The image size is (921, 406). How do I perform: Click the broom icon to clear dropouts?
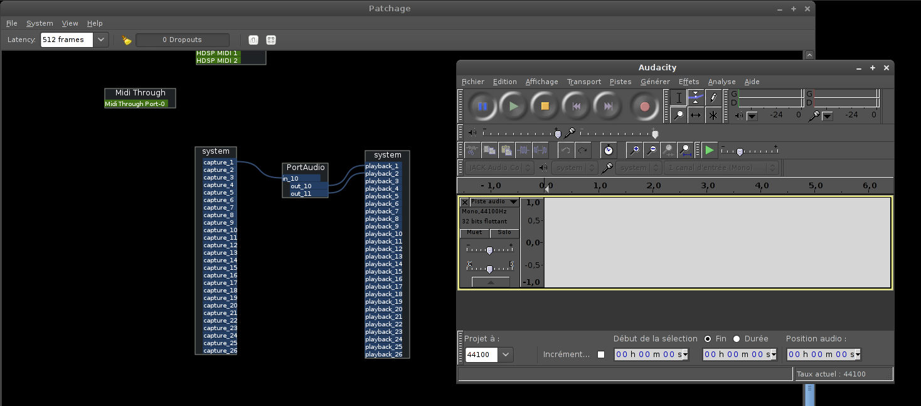click(127, 40)
